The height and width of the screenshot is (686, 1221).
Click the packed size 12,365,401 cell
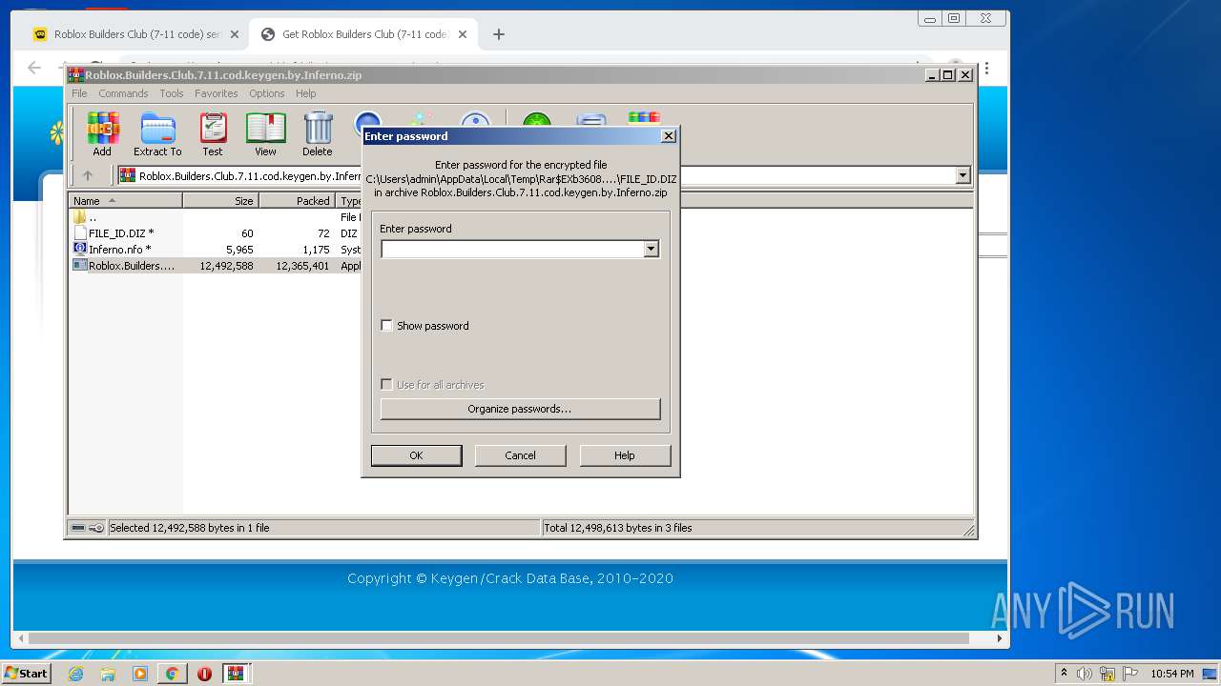tap(302, 266)
